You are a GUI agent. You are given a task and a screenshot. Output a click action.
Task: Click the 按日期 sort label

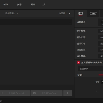62,13
